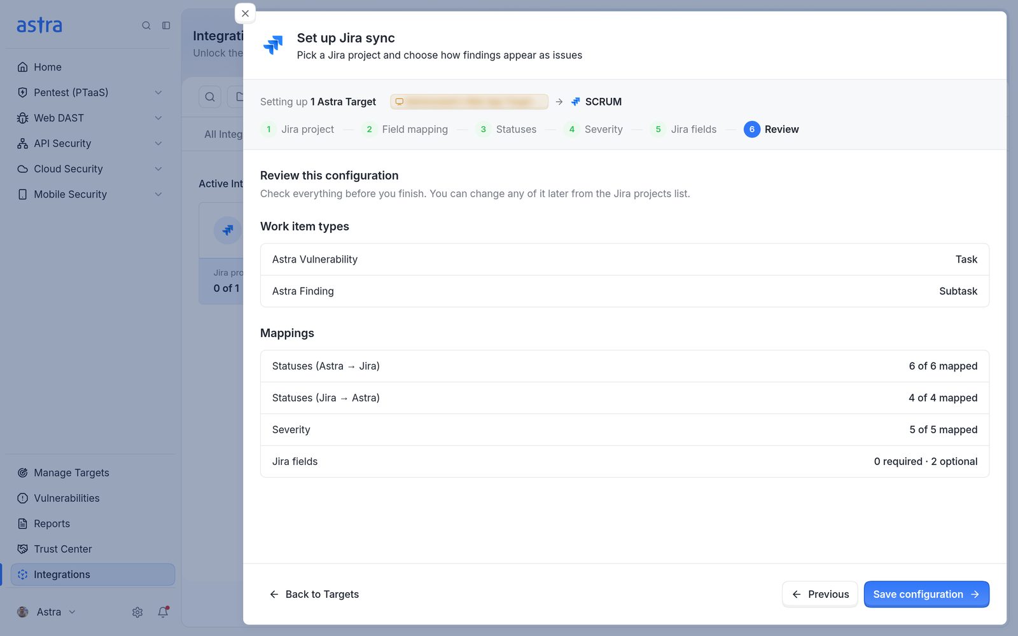The width and height of the screenshot is (1018, 636).
Task: Go to step 2 Field mapping
Action: [405, 129]
